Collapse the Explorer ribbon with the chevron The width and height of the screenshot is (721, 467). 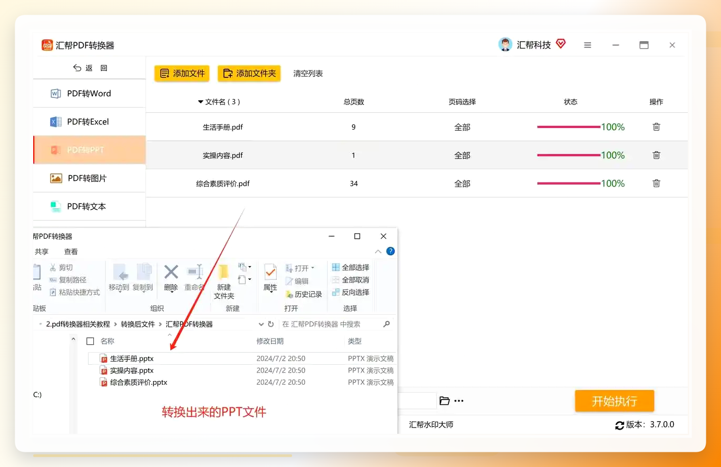pyautogui.click(x=378, y=251)
